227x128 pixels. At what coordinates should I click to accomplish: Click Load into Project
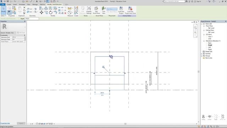[x=121, y=10]
